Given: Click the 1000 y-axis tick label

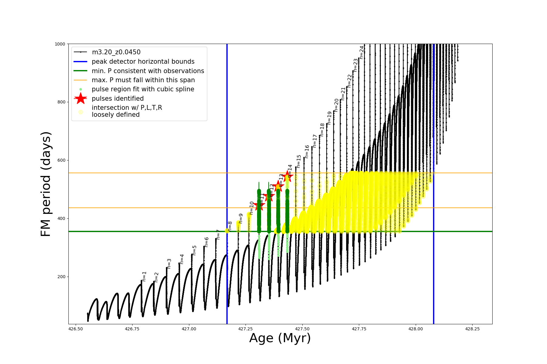Looking at the screenshot, I should pyautogui.click(x=60, y=44).
